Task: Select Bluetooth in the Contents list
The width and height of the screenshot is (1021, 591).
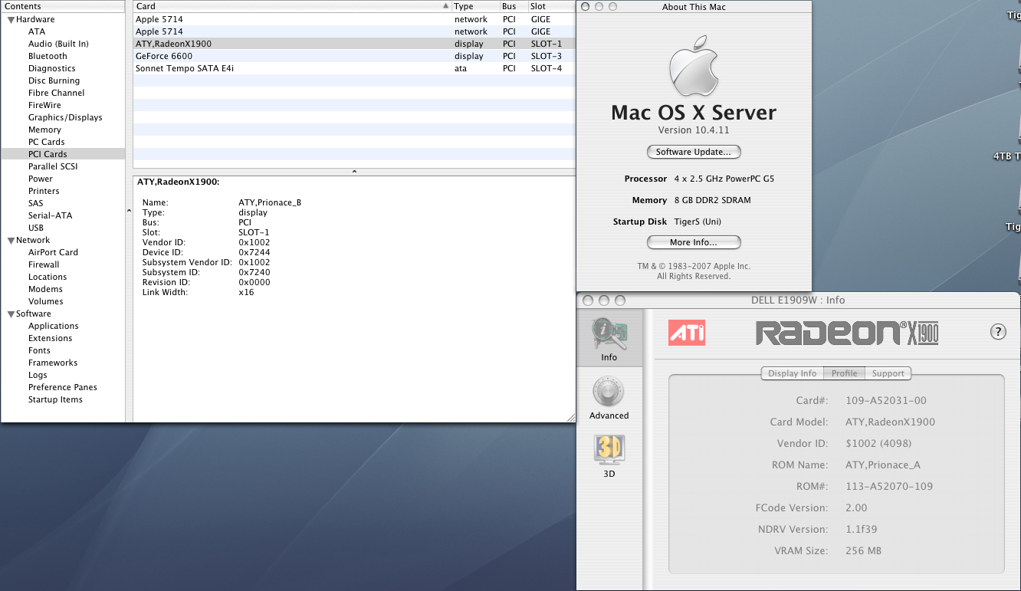Action: coord(48,56)
